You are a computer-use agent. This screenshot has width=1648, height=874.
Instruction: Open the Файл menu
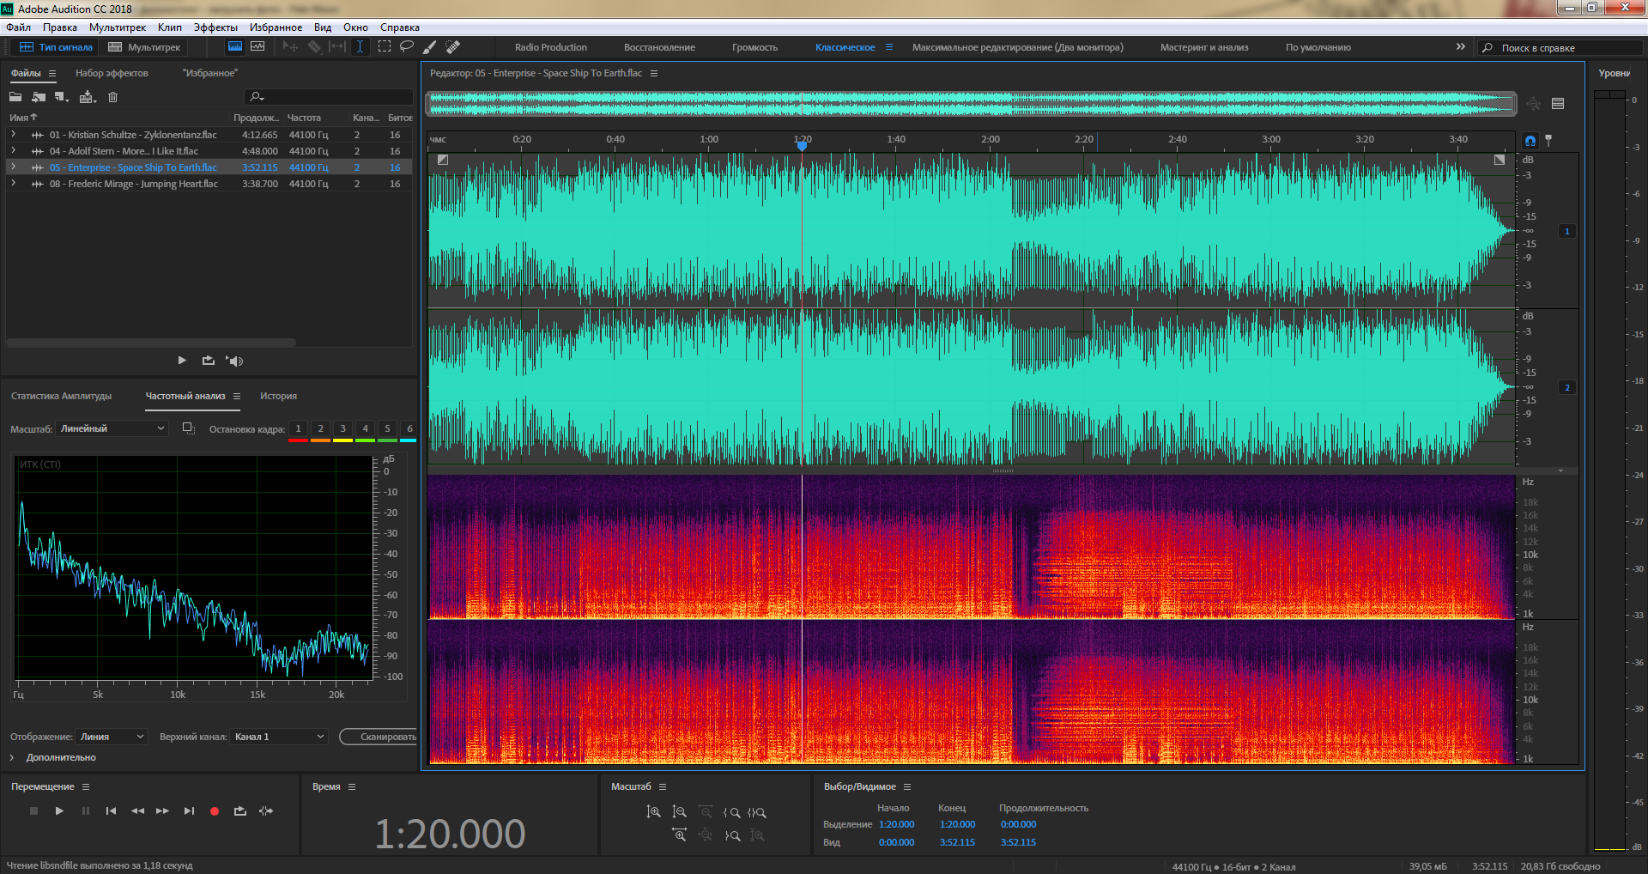click(x=18, y=27)
